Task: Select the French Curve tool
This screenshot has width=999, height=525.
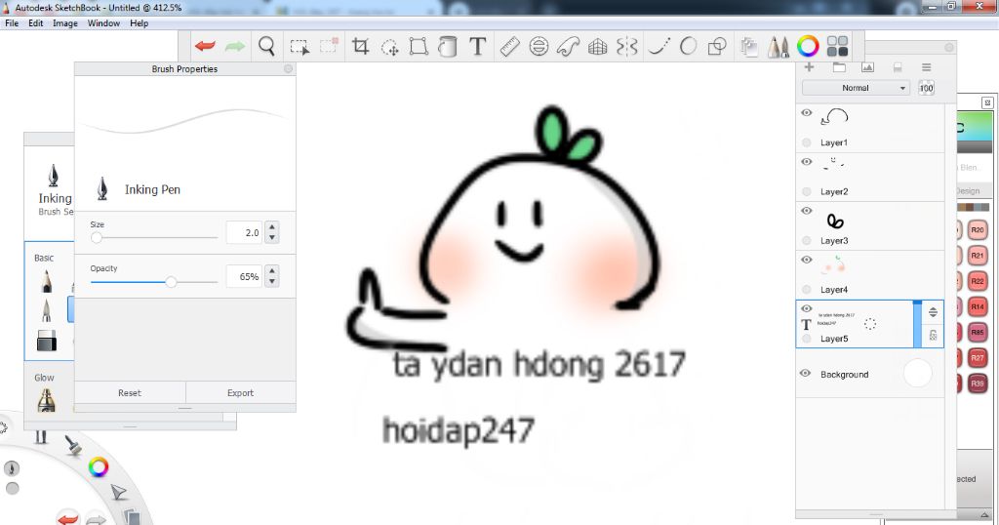Action: 568,47
